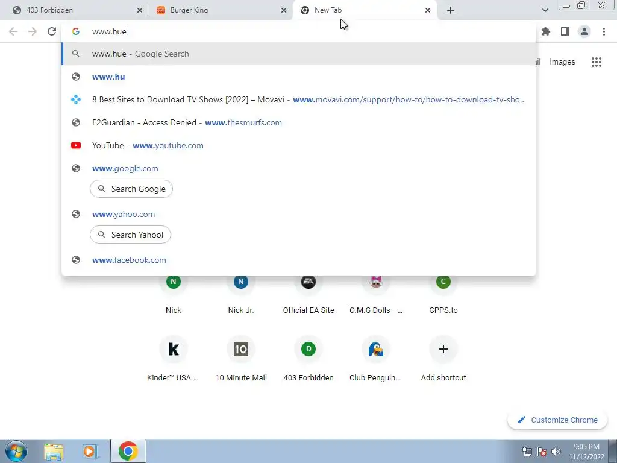Open Windows Explorer from the taskbar
The image size is (617, 463).
[x=54, y=451]
